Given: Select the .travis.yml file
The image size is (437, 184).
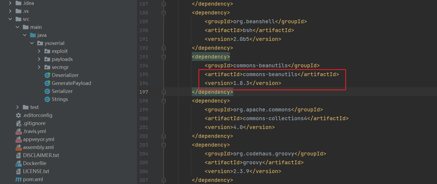Looking at the screenshot, I should click(34, 131).
